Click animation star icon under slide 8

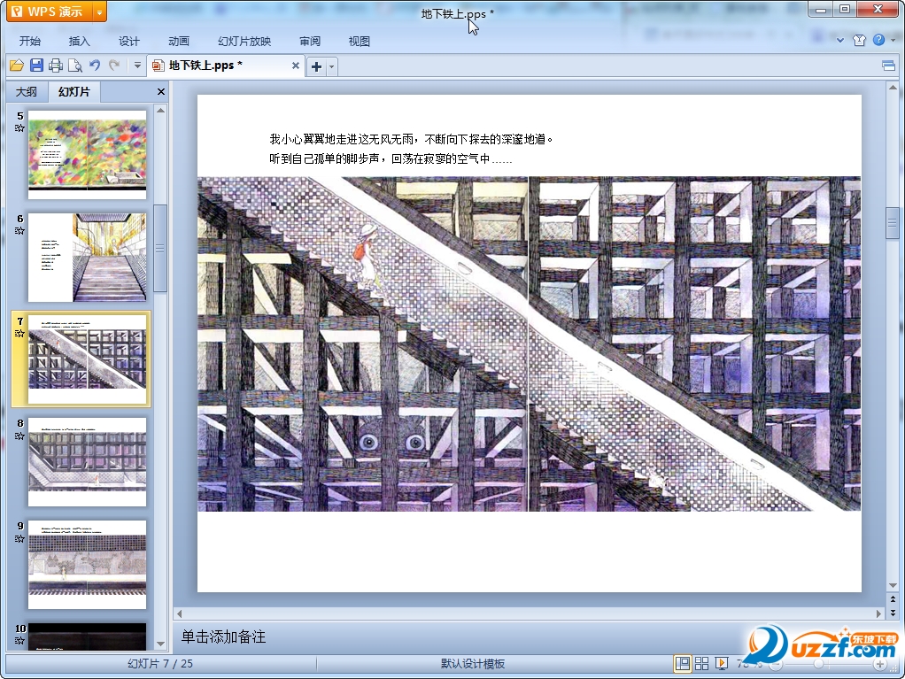19,436
